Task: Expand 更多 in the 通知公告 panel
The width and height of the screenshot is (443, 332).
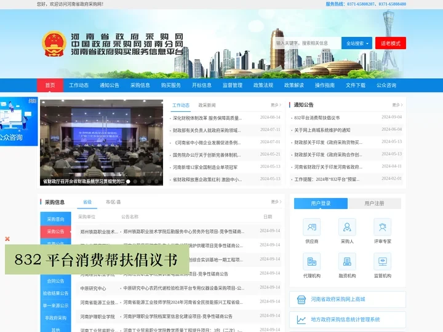Action: click(397, 105)
